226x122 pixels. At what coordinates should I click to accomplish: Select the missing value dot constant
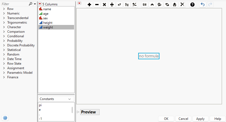point(39,114)
